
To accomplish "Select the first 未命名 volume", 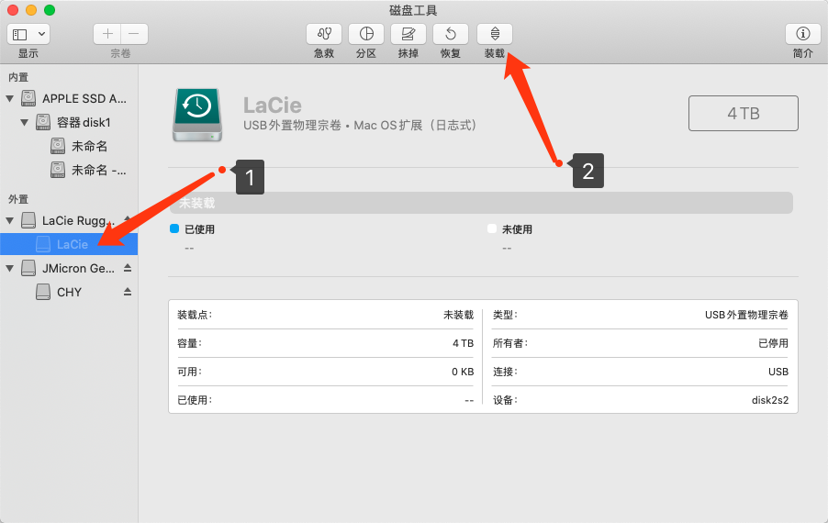I will coord(69,146).
